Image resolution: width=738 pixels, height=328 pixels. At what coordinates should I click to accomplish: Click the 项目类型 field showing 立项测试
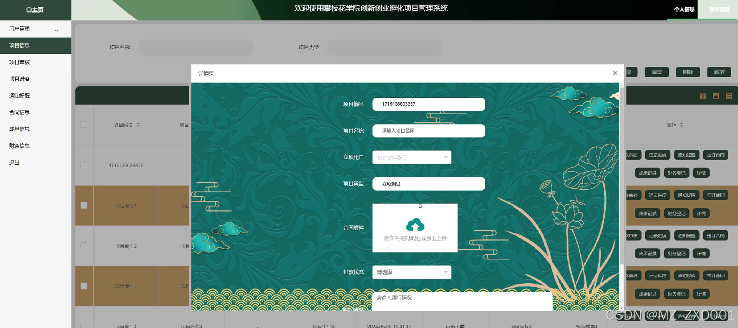tap(428, 184)
